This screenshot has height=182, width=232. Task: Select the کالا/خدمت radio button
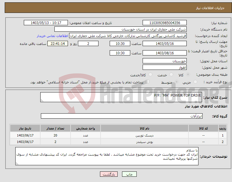point(150,75)
